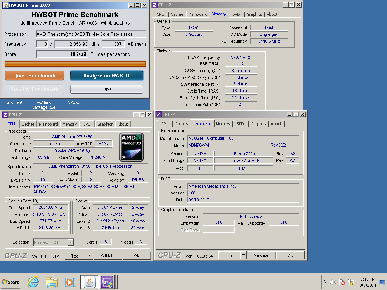Click OK in the Mainboard window
This screenshot has width=387, height=290.
pyautogui.click(x=290, y=256)
